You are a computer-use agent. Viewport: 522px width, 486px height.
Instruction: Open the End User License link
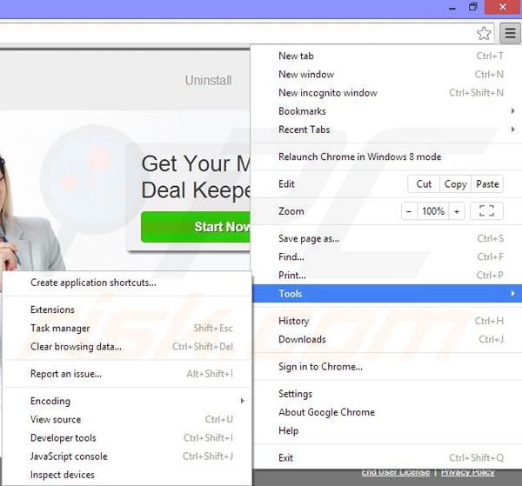[x=396, y=472]
